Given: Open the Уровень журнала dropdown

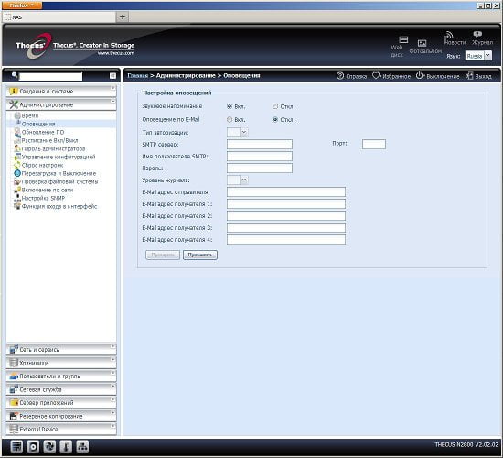Looking at the screenshot, I should (244, 180).
